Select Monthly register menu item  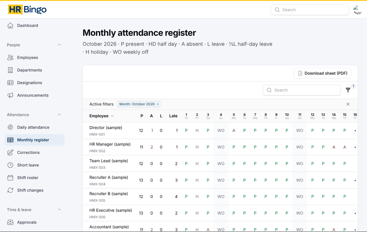tap(35, 140)
